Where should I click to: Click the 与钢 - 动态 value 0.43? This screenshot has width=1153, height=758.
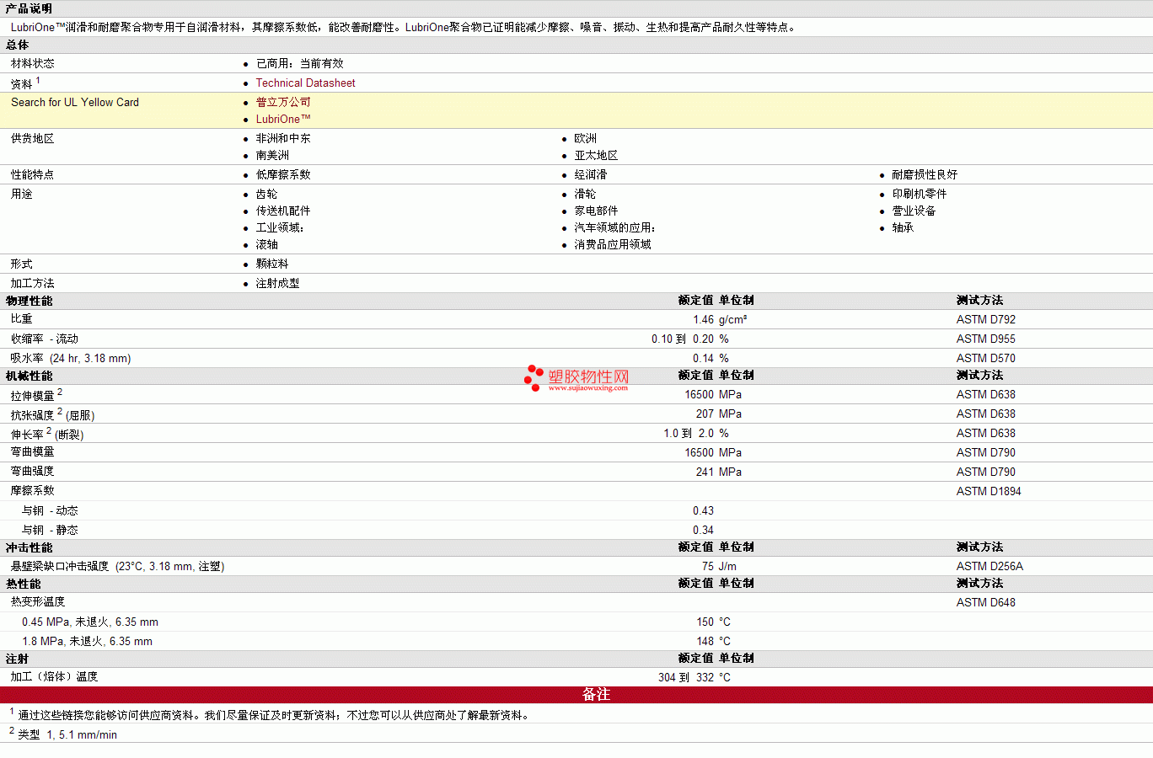tap(703, 510)
